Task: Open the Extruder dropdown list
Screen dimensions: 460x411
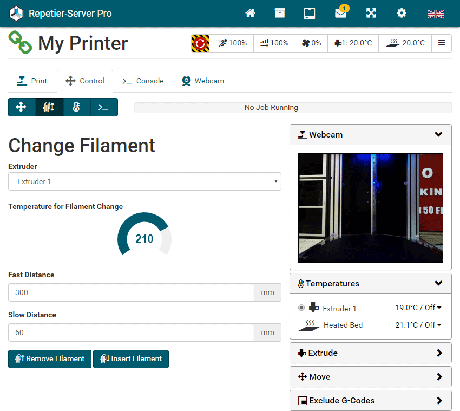Action: [x=144, y=181]
